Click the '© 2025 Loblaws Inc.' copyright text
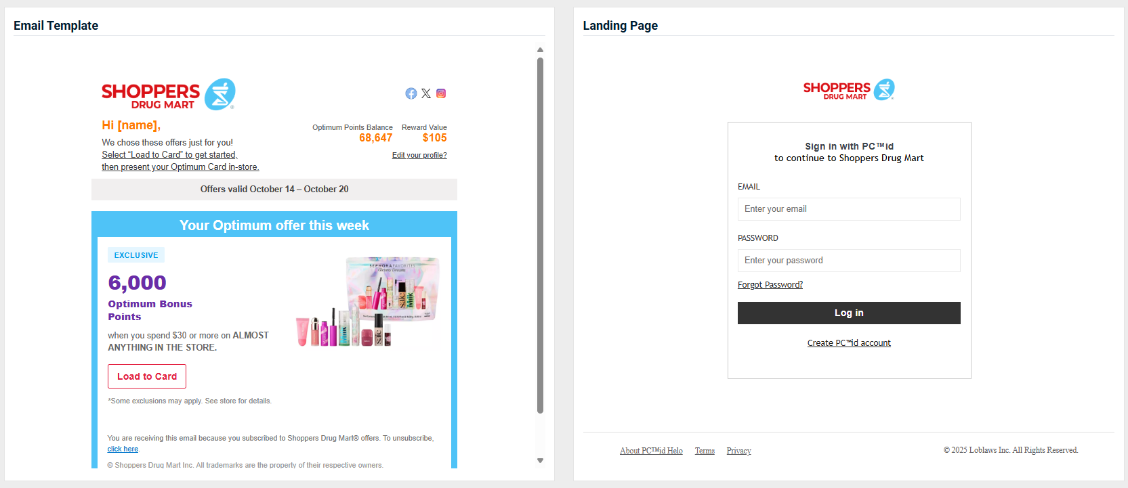This screenshot has height=488, width=1128. coord(1011,450)
